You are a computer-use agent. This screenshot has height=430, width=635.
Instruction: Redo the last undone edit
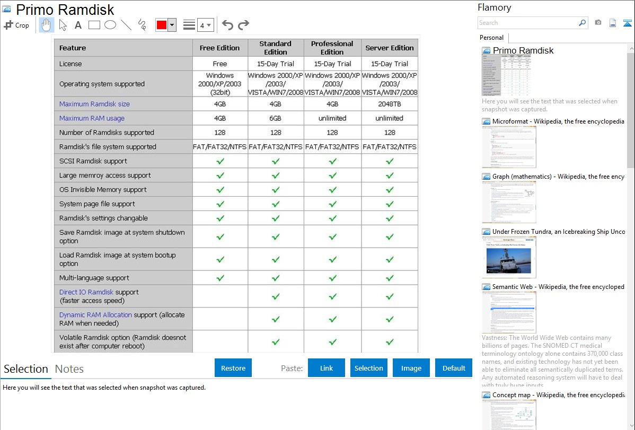[x=243, y=25]
